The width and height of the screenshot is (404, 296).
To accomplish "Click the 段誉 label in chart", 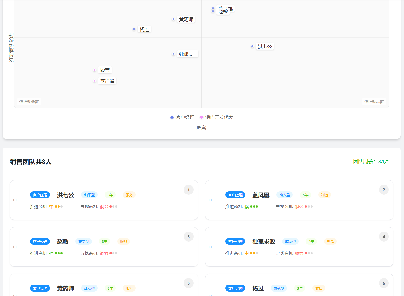I will click(105, 70).
